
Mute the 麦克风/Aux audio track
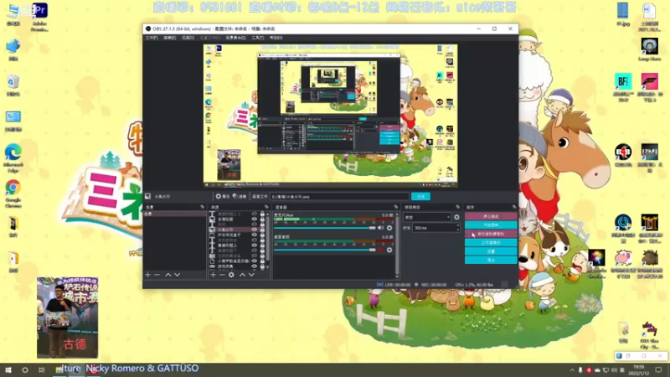coord(380,228)
